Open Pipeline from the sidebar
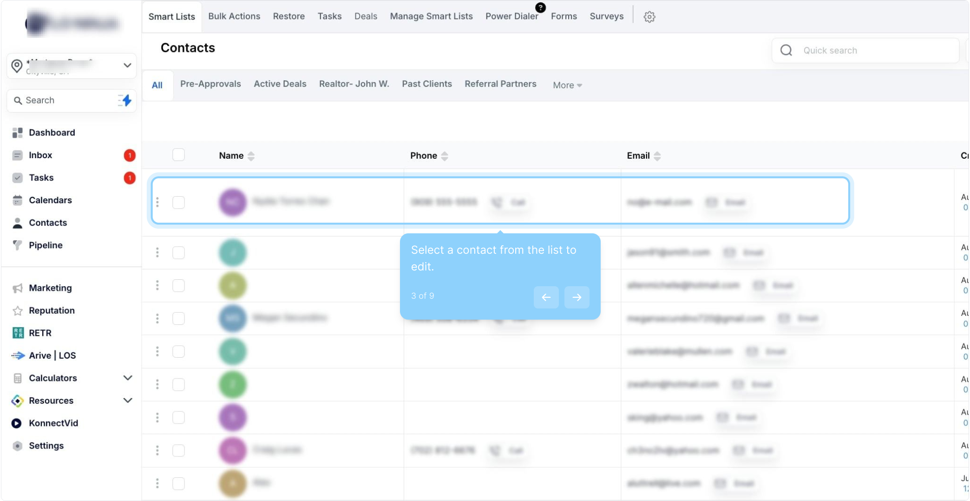 [46, 245]
